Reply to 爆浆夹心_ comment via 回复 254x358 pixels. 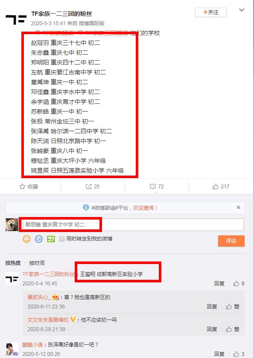[212, 306]
